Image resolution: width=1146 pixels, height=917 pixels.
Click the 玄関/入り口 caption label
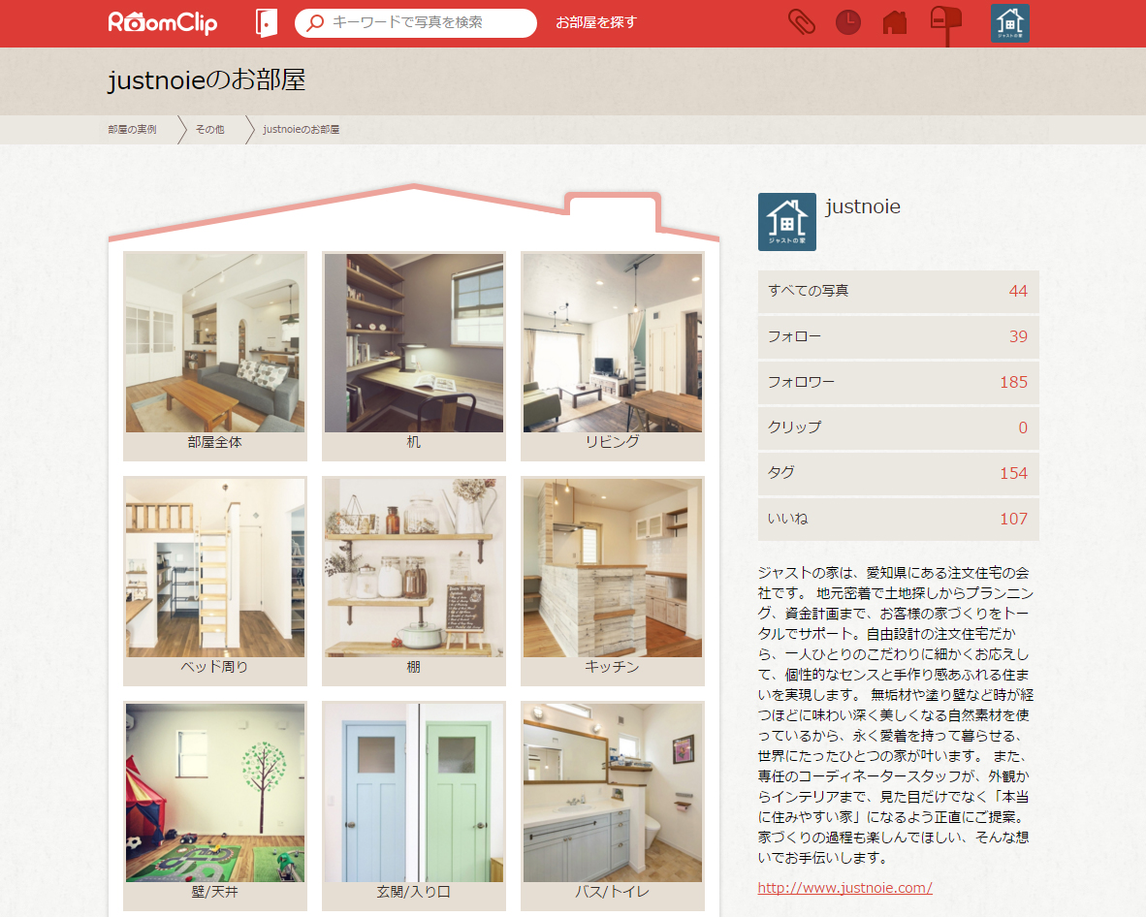tap(414, 892)
